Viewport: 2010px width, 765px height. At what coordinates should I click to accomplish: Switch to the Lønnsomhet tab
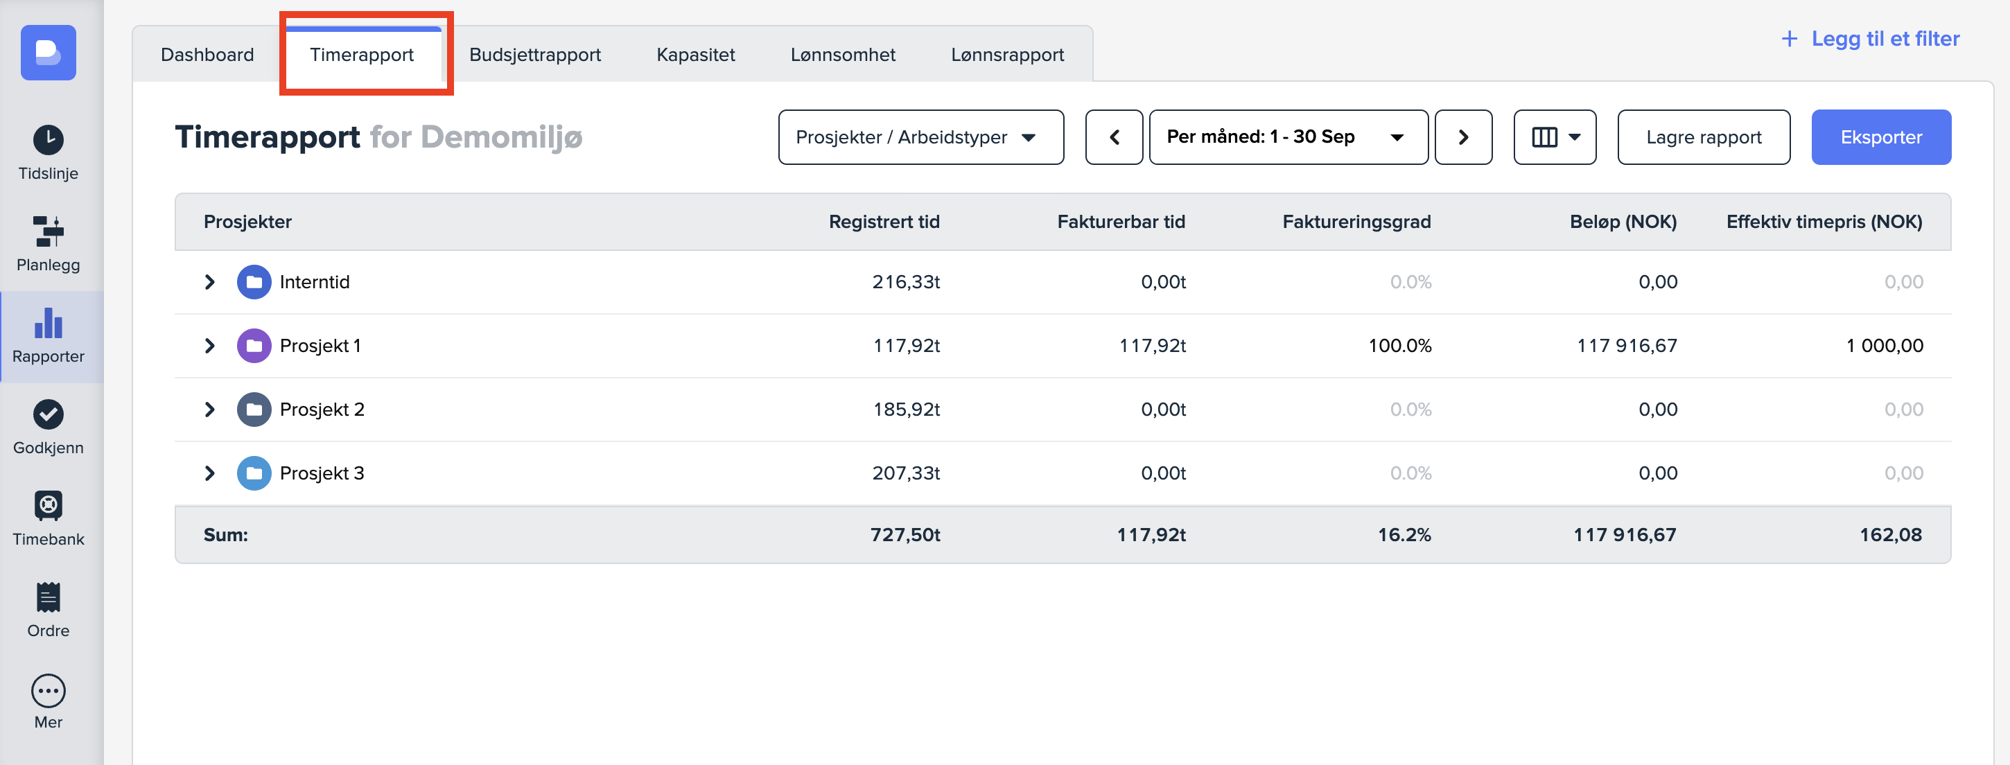pyautogui.click(x=842, y=55)
